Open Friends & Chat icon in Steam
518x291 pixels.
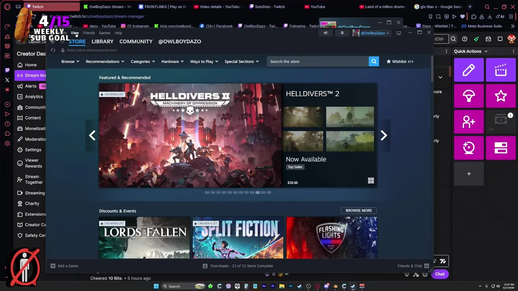click(427, 266)
